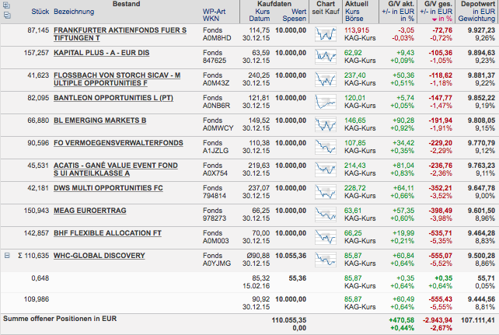This screenshot has height=335, width=499.
Task: Open ACATIS - GANÉ VALUE EVENT FONDS link
Action: tap(116, 169)
